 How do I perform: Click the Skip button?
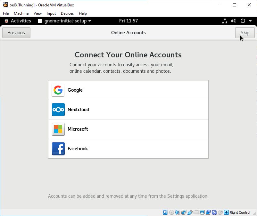click(x=245, y=33)
